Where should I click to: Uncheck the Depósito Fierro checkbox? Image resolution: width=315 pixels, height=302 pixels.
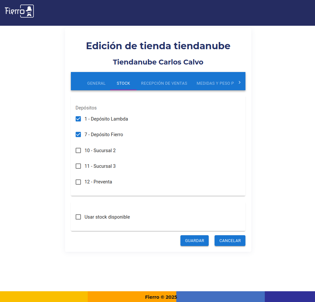(78, 135)
